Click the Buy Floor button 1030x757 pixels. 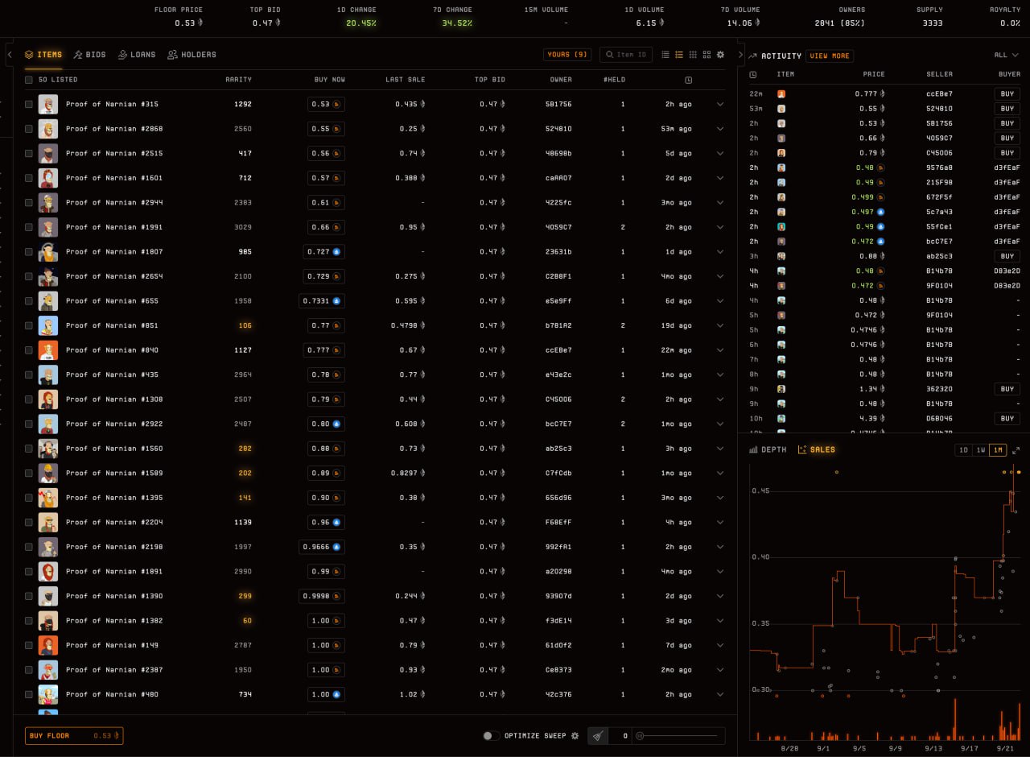pos(73,736)
